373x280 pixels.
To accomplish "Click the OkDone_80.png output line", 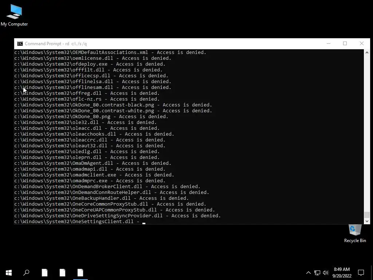I will [x=91, y=116].
